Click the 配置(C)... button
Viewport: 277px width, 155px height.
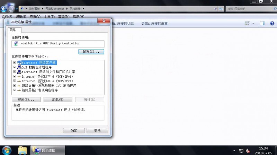coord(91,52)
